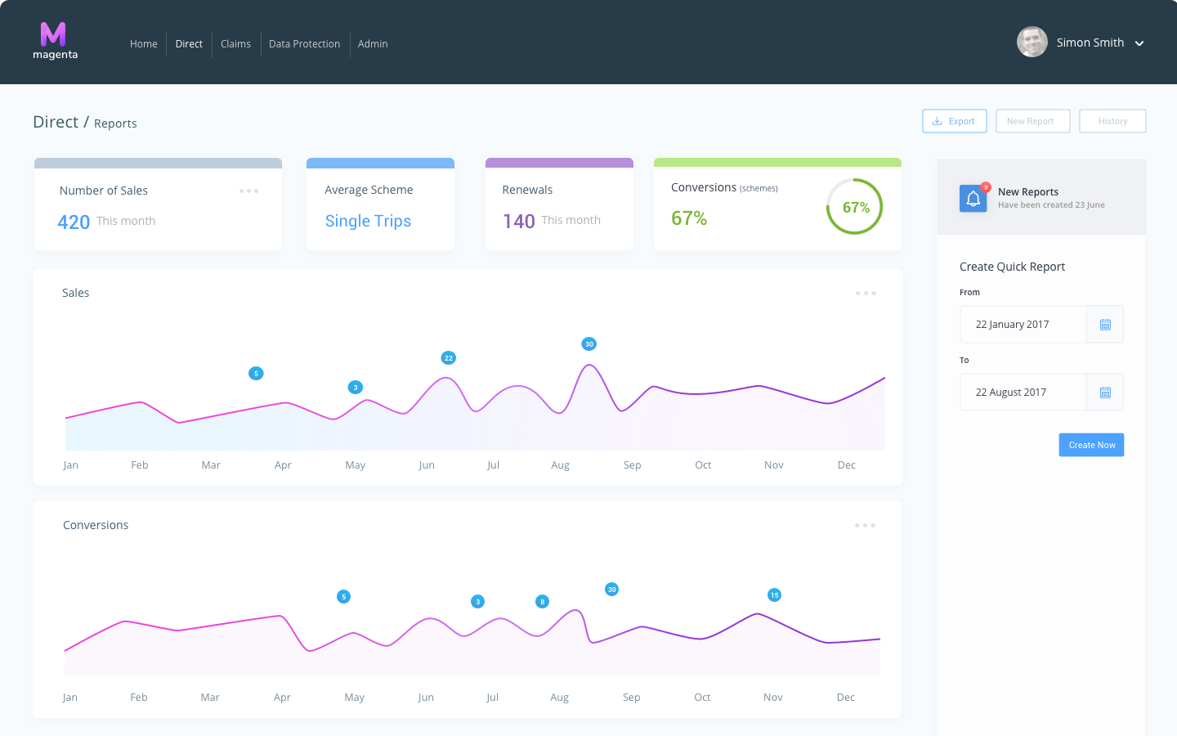The image size is (1177, 736).
Task: Expand the Simon Smith user dropdown
Action: point(1139,43)
